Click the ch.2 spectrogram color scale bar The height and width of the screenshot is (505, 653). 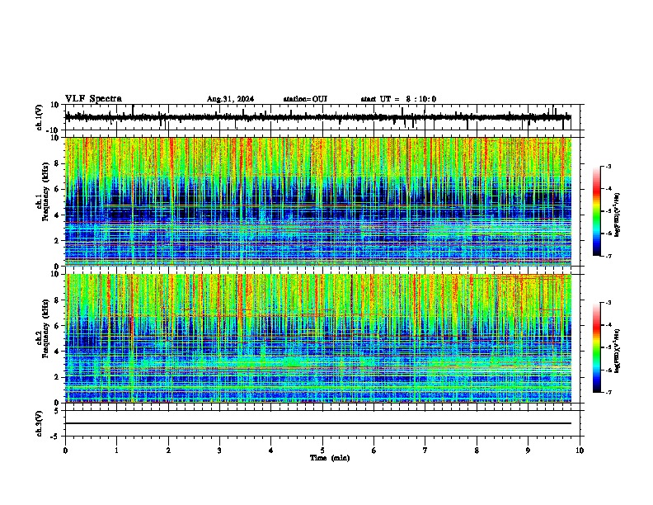pos(597,347)
